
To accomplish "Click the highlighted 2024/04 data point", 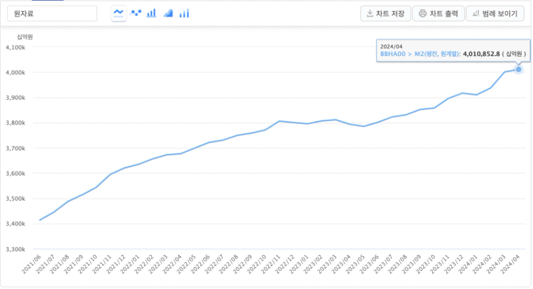I will [518, 69].
